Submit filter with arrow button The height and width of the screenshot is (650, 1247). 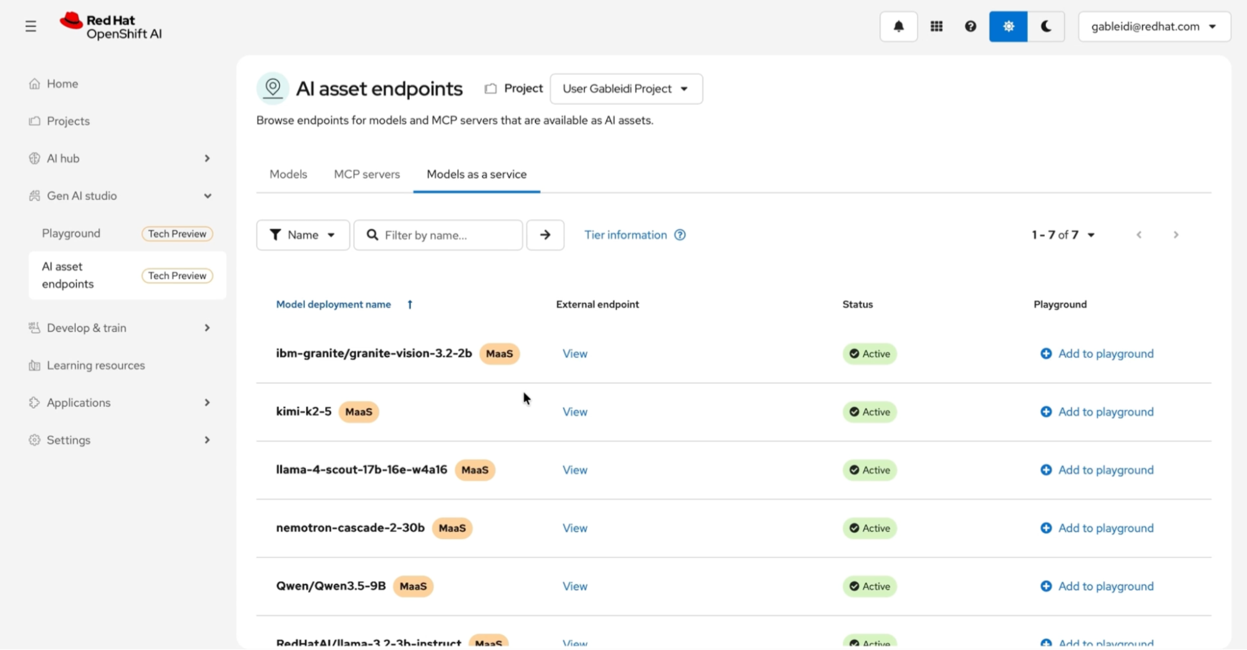click(545, 235)
